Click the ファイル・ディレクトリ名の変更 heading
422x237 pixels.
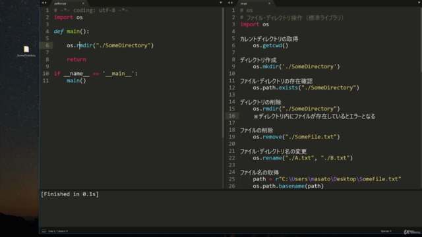(x=273, y=151)
